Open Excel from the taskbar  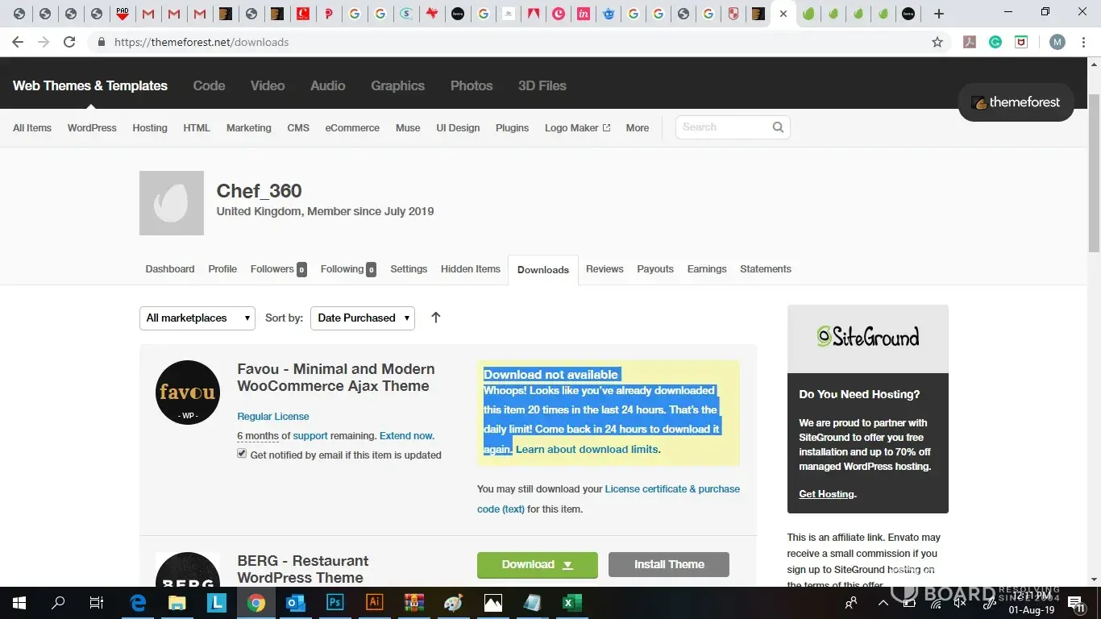tap(572, 602)
